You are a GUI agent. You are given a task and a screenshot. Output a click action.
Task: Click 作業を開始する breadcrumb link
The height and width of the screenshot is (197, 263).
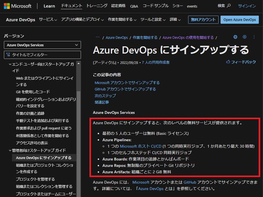pos(145,38)
